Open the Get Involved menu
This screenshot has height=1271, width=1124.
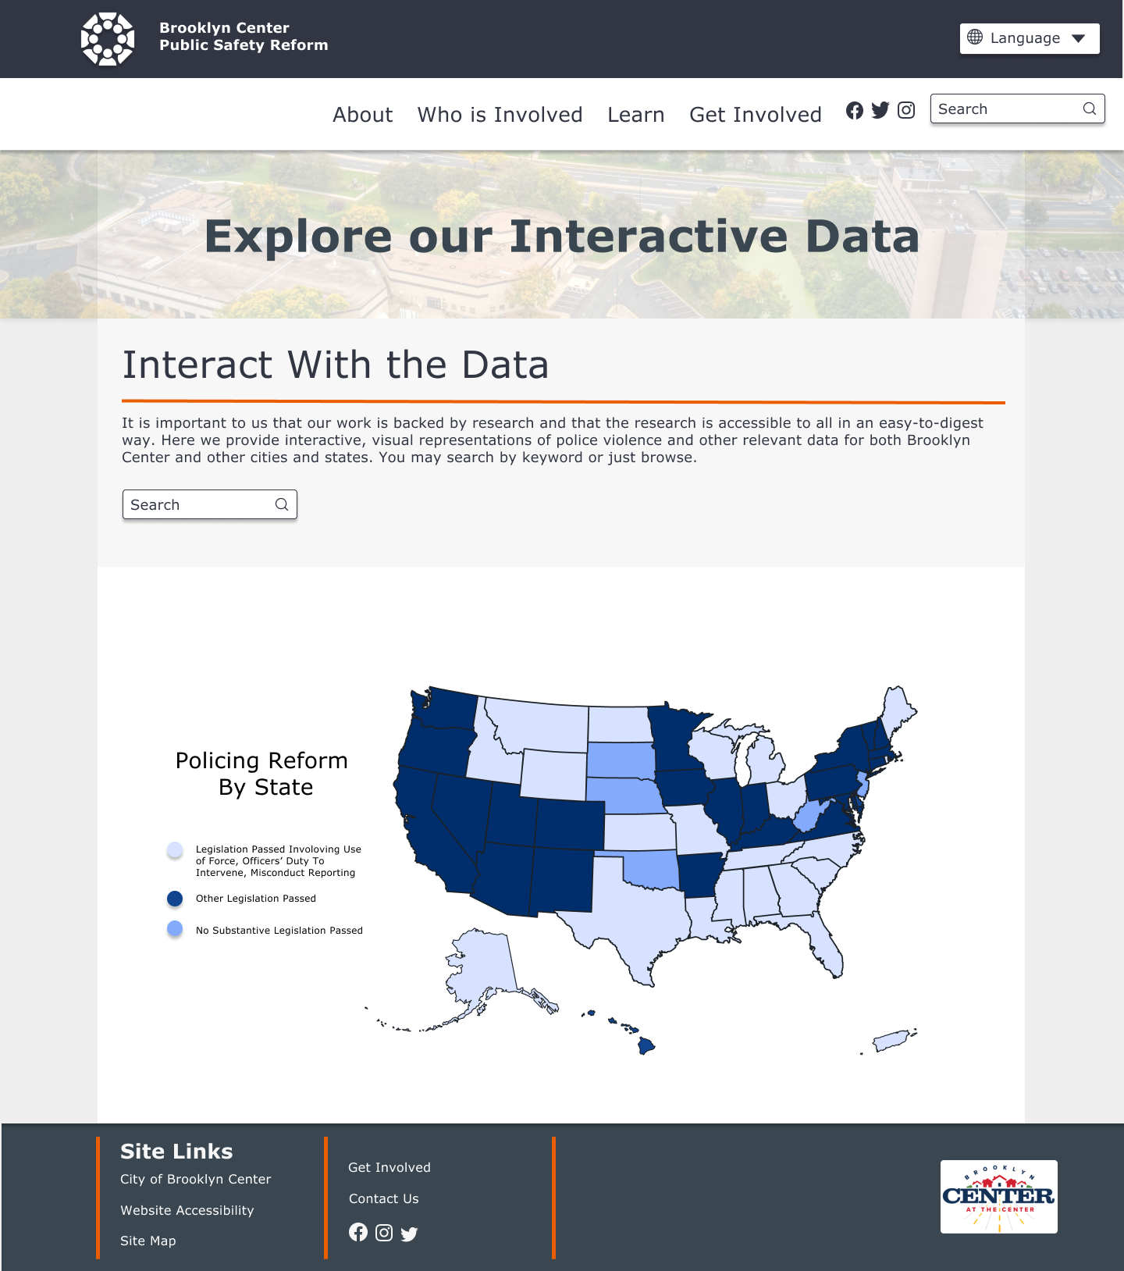pos(756,115)
